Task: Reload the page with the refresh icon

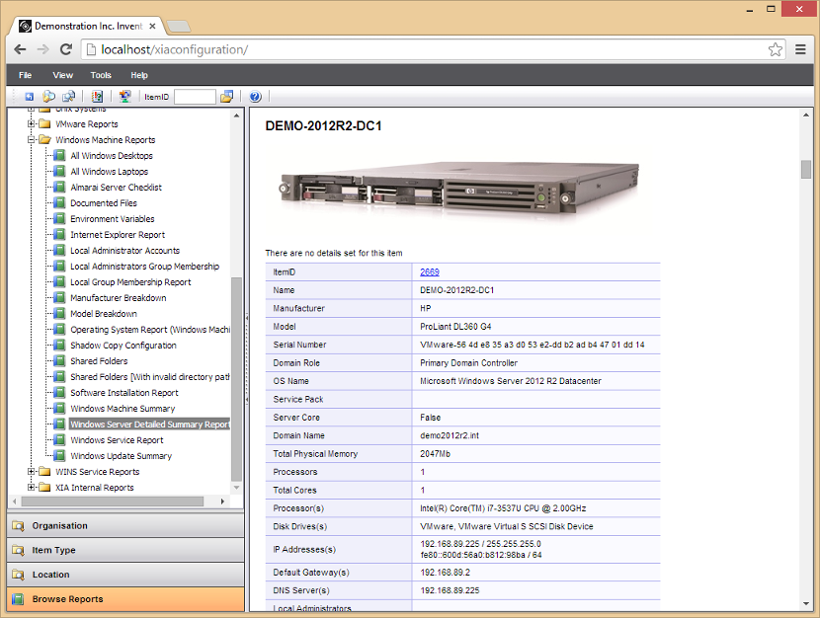Action: tap(66, 49)
